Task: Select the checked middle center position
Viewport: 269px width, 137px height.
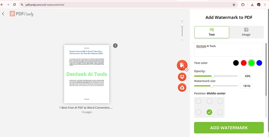Action: point(209,112)
